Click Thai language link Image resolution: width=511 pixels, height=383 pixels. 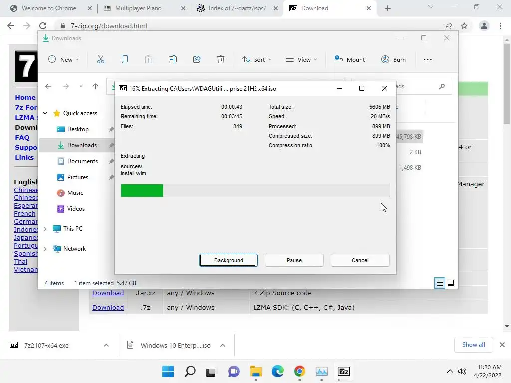click(21, 261)
